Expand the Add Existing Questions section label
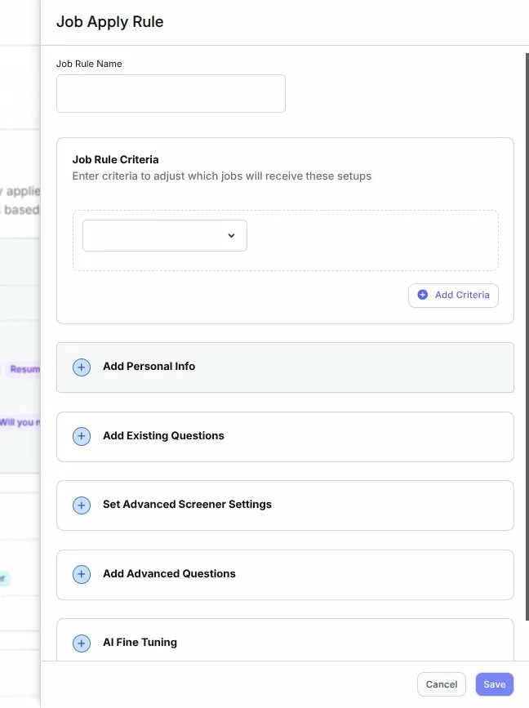Image resolution: width=529 pixels, height=708 pixels. pyautogui.click(x=163, y=436)
